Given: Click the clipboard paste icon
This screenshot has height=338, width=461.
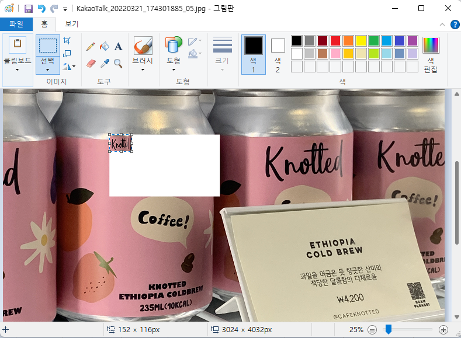Looking at the screenshot, I should [18, 44].
